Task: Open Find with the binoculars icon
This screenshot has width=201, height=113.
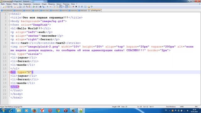Action: [40, 7]
